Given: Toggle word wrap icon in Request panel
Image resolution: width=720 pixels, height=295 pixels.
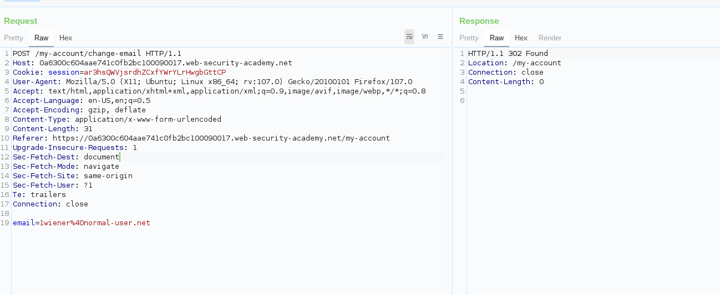Looking at the screenshot, I should pos(409,37).
